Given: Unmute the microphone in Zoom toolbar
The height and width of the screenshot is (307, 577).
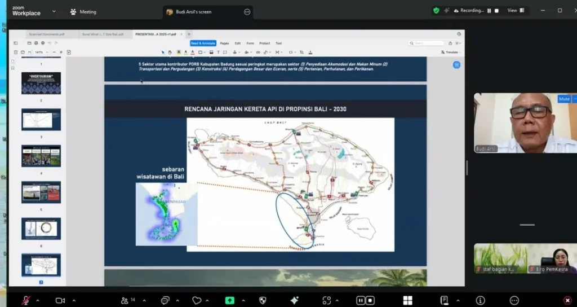Looking at the screenshot, I should pos(26,300).
